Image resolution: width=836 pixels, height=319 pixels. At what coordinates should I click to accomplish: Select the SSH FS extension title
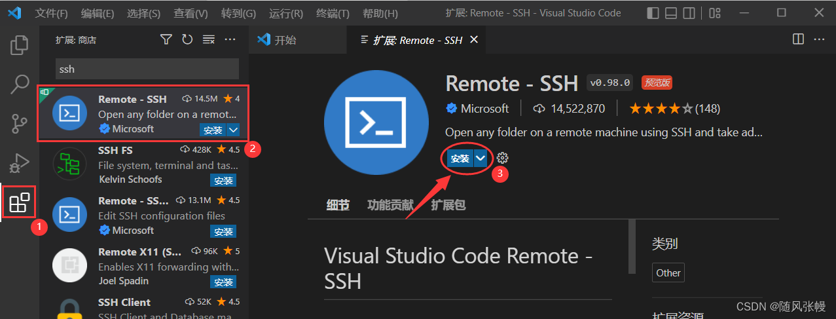(115, 150)
